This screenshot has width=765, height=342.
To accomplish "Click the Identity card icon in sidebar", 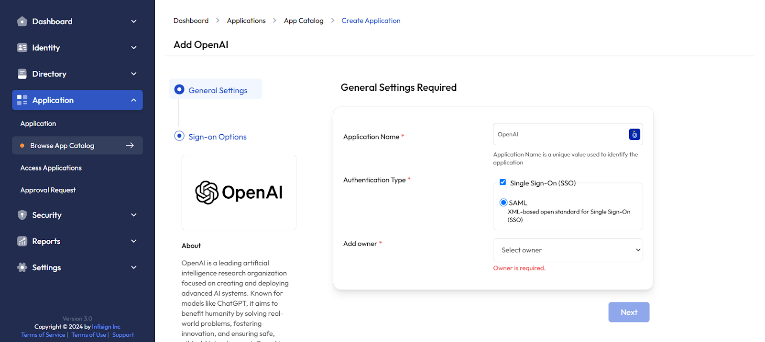I will coord(22,48).
